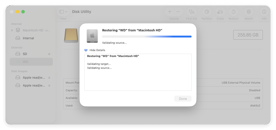This screenshot has width=276, height=130.
Task: Click the restore details log text area
Action: coord(138,77)
